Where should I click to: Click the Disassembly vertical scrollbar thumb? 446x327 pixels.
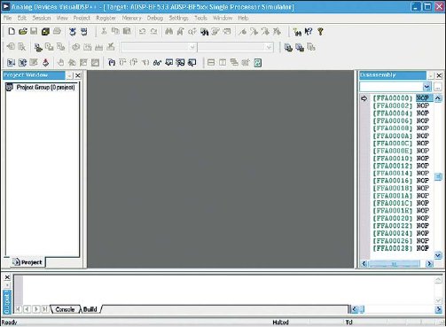(438, 176)
